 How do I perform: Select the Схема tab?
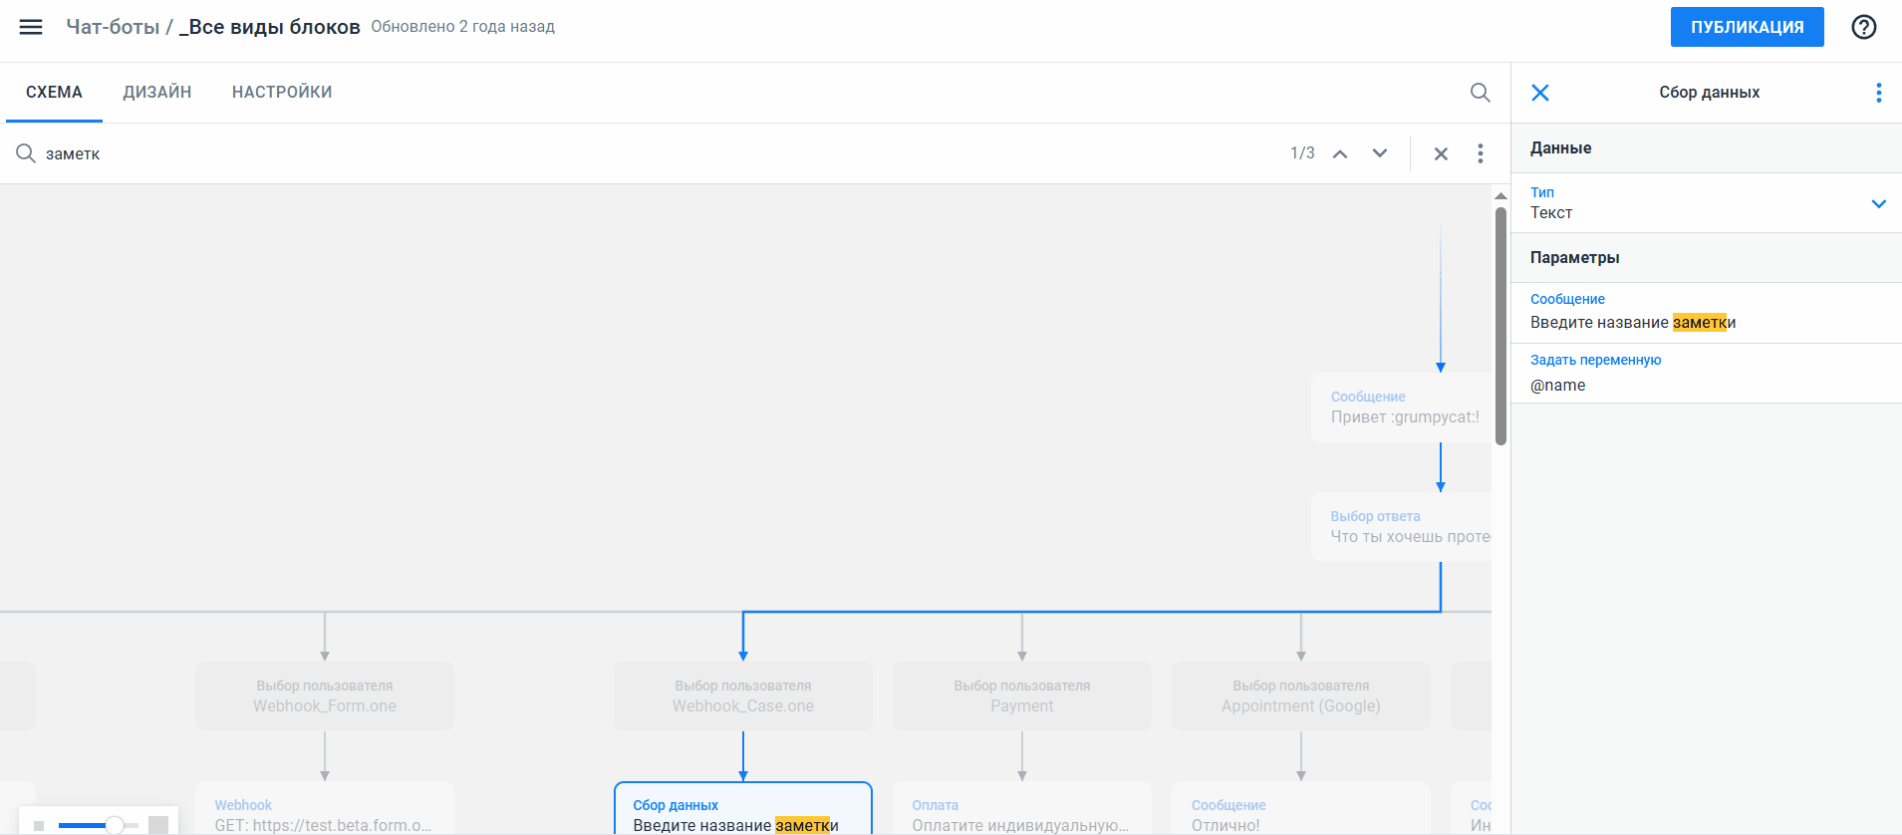pyautogui.click(x=54, y=93)
